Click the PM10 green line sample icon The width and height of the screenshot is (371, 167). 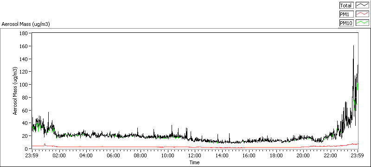point(362,23)
